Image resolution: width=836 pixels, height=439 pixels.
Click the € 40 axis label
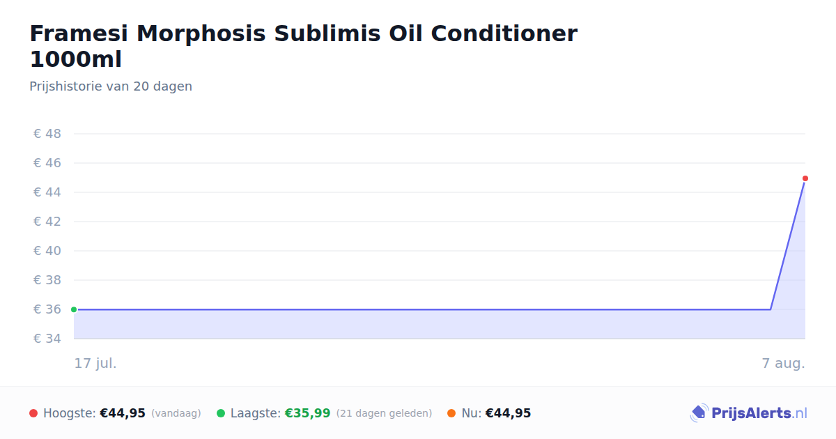tap(47, 251)
